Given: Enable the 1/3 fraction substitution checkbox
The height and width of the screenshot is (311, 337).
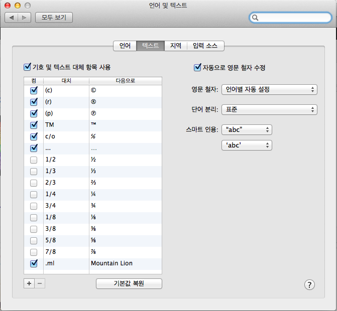Looking at the screenshot, I should click(34, 172).
